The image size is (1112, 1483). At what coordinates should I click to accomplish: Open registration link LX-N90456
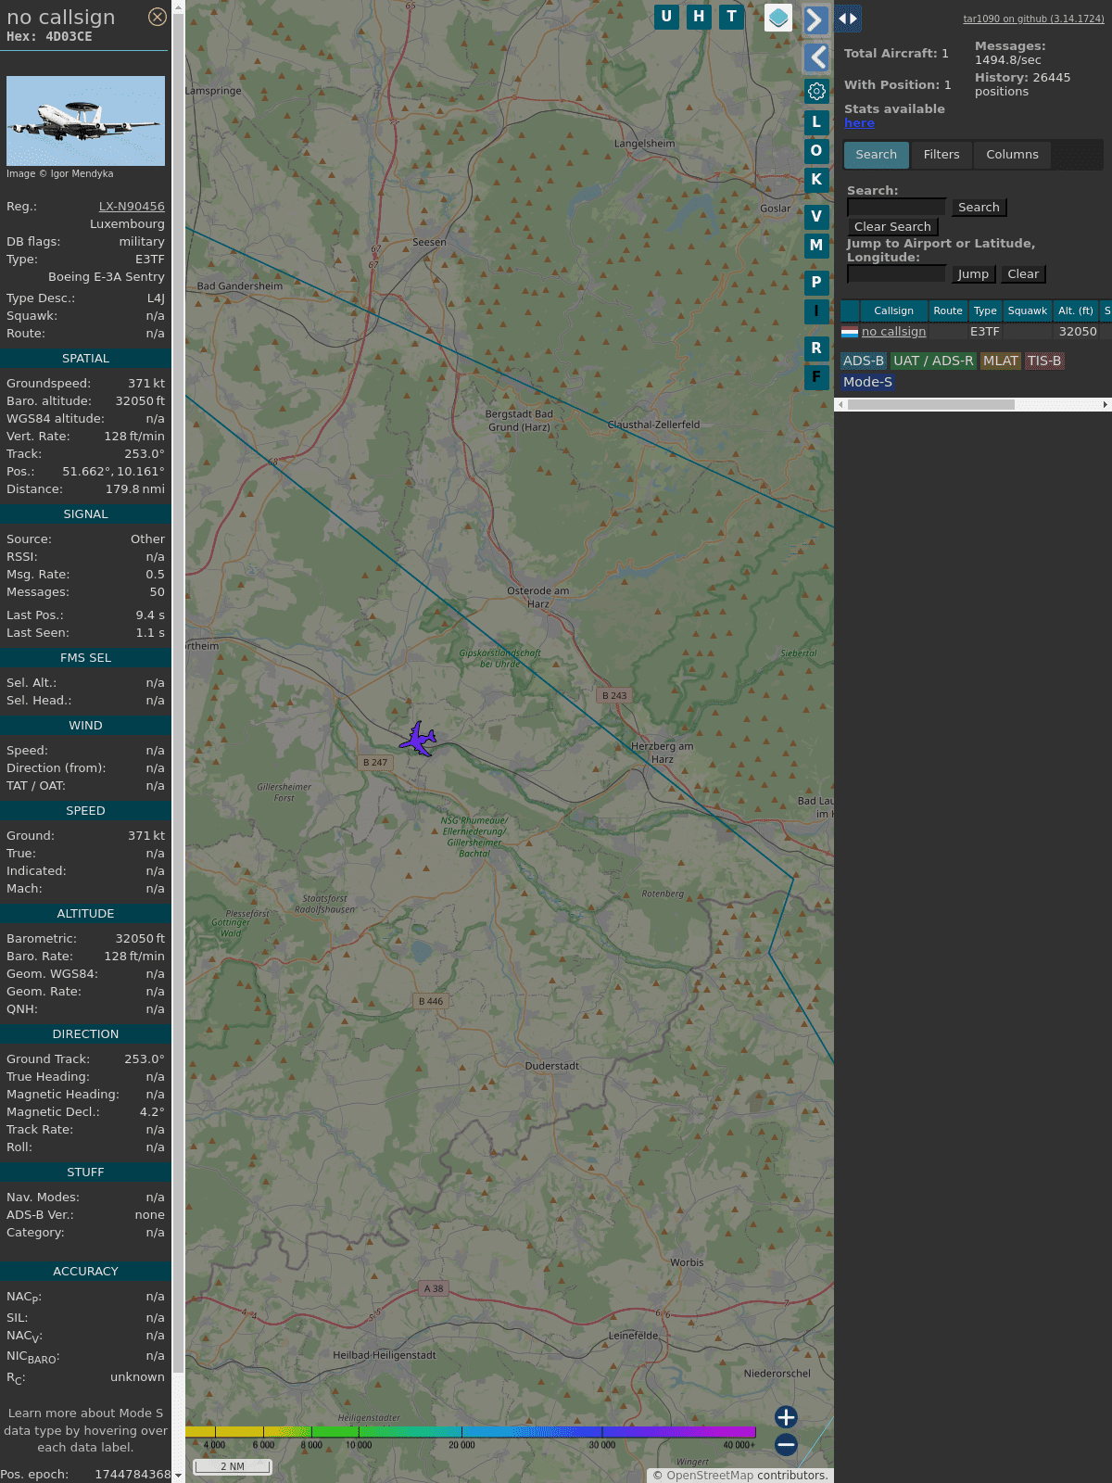pos(132,207)
